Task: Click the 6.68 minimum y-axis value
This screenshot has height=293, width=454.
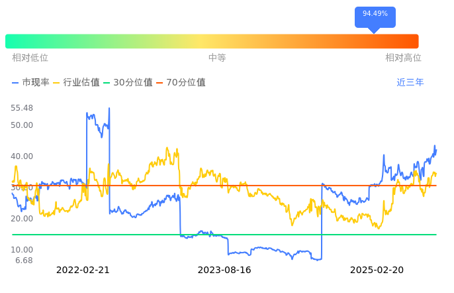Action: pos(24,261)
